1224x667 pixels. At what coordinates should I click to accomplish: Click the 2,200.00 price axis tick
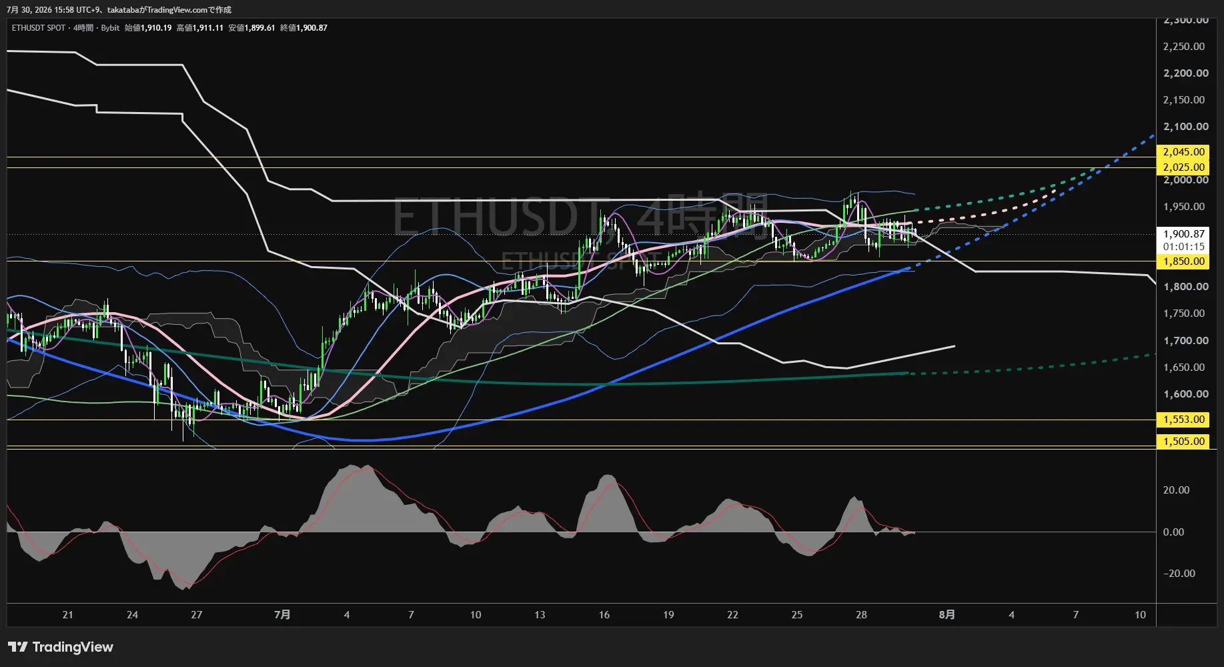point(1185,73)
